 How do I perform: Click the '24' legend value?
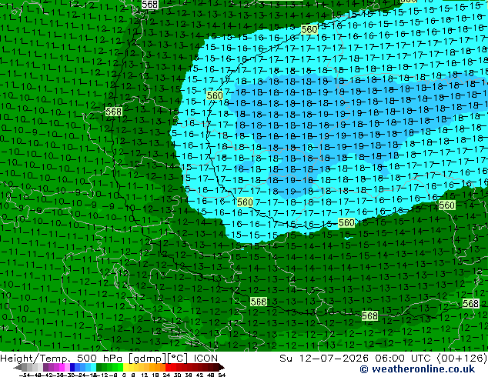coord(166,375)
